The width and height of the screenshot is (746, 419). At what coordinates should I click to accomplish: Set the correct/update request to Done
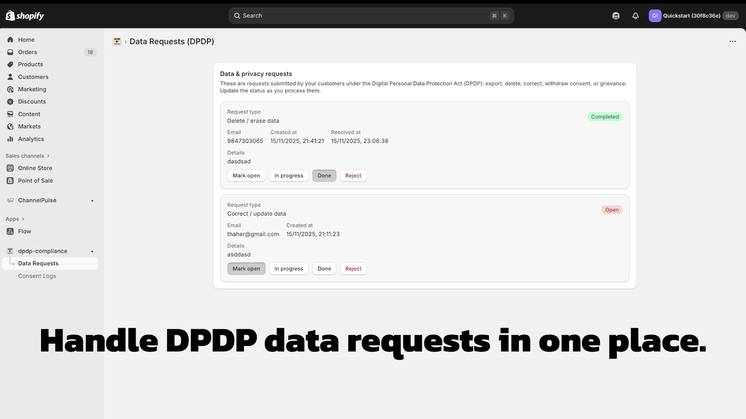[x=324, y=269]
